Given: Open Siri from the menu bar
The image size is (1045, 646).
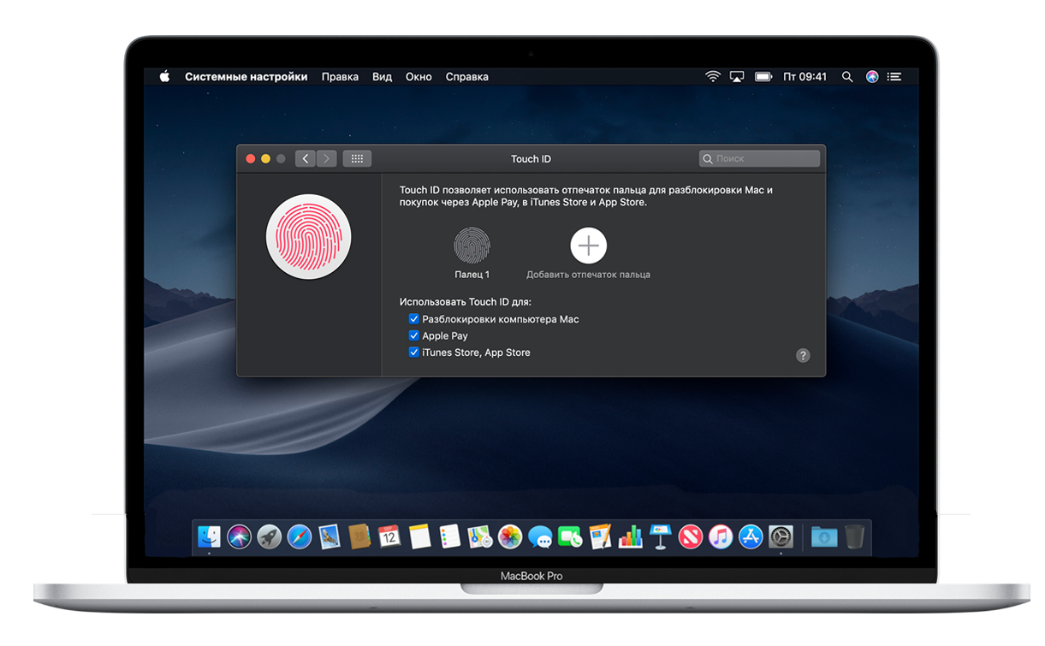Looking at the screenshot, I should [x=872, y=76].
